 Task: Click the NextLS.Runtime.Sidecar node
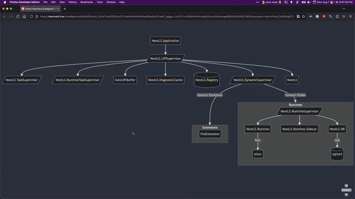click(300, 129)
